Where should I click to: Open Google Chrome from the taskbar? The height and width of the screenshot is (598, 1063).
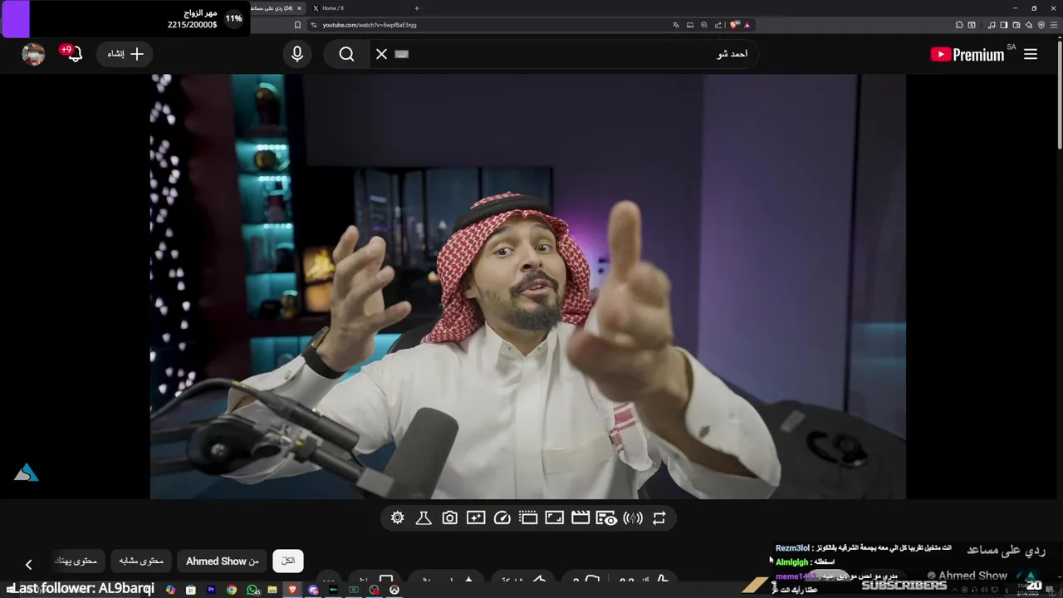[x=232, y=590]
